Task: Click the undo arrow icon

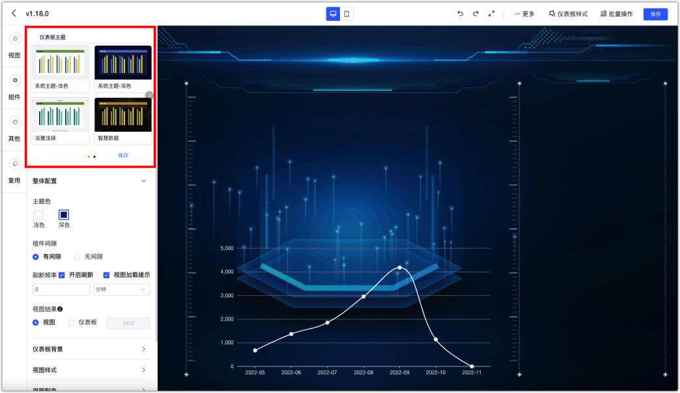Action: [460, 14]
